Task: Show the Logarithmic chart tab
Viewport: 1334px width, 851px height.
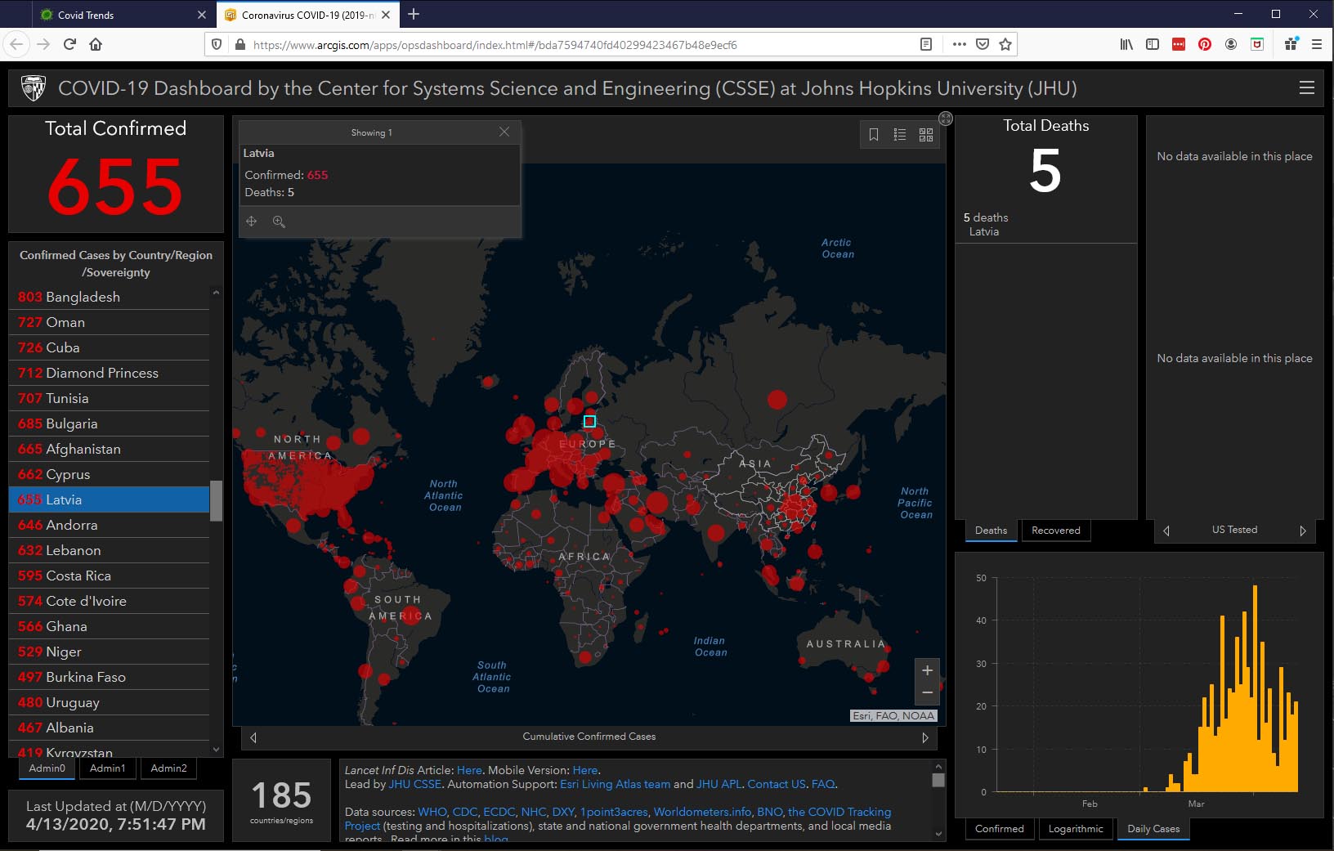Action: tap(1076, 829)
